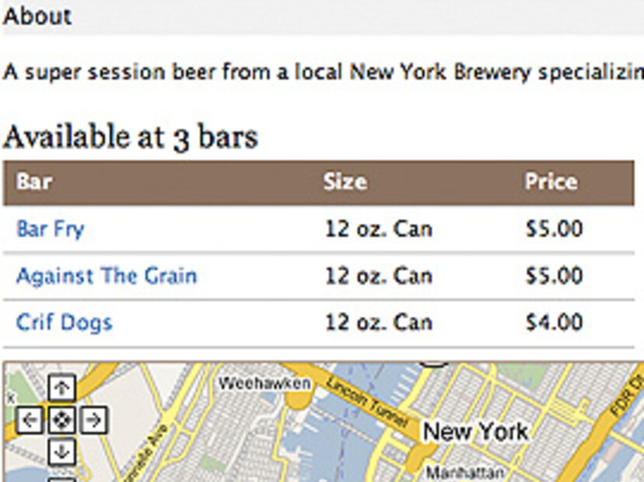644x482 pixels.
Task: Click the center recenter map icon
Action: pos(61,421)
